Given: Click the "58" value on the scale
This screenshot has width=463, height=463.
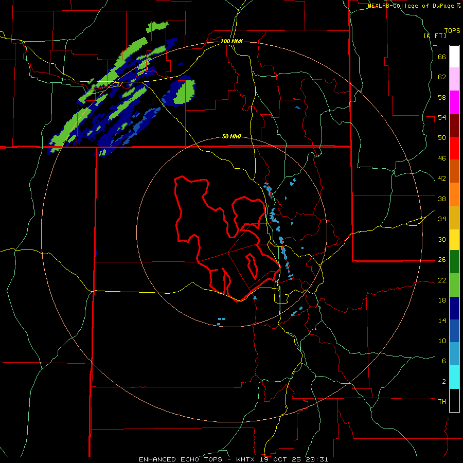Looking at the screenshot, I should click(x=442, y=97).
